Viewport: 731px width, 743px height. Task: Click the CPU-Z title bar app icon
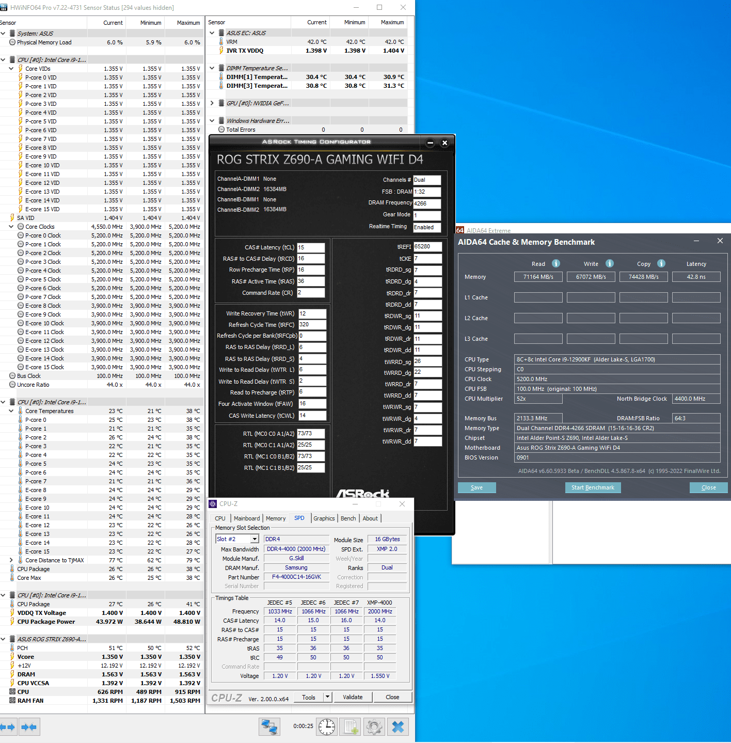[213, 504]
